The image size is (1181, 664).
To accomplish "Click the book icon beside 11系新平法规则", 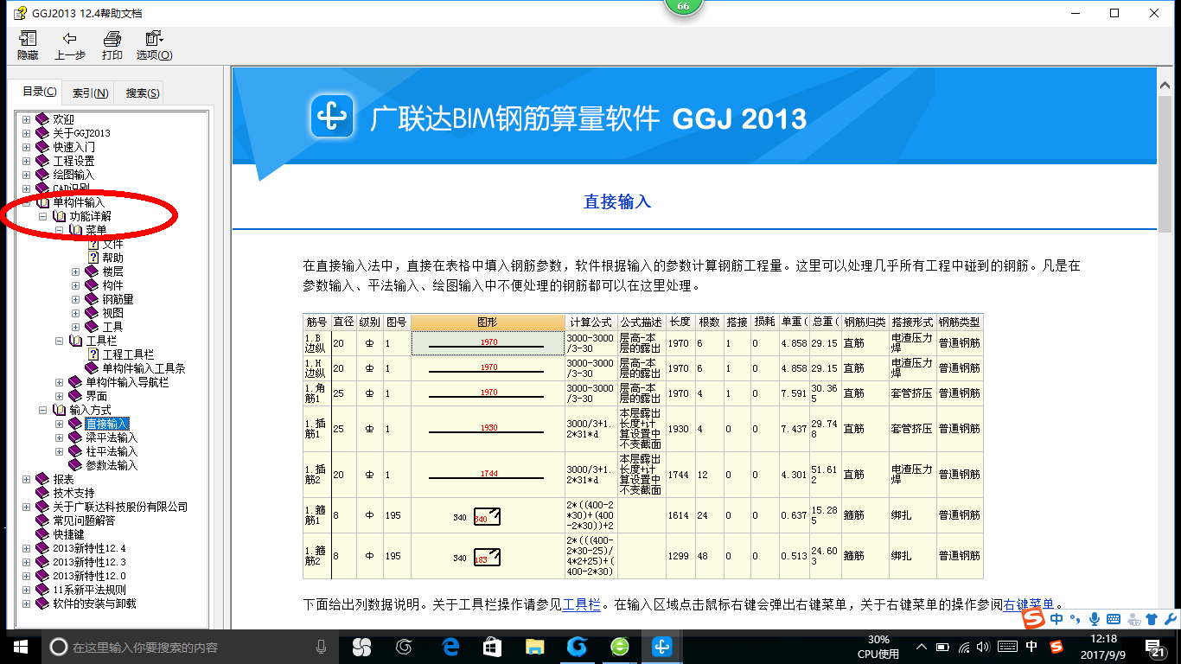I will coord(43,590).
